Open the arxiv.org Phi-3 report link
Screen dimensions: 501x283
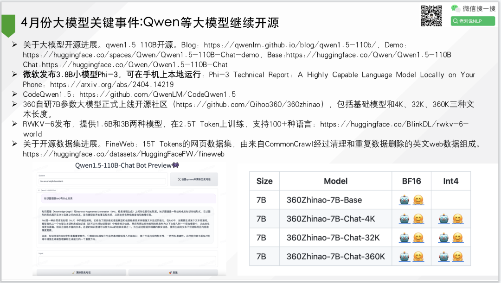[112, 85]
